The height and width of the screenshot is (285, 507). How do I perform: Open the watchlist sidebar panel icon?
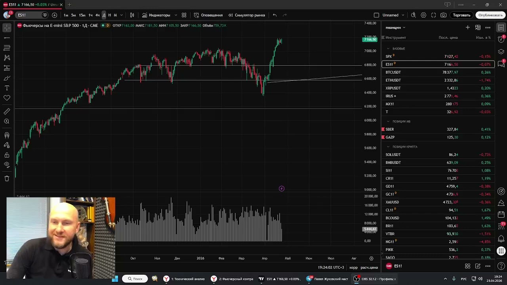(501, 28)
